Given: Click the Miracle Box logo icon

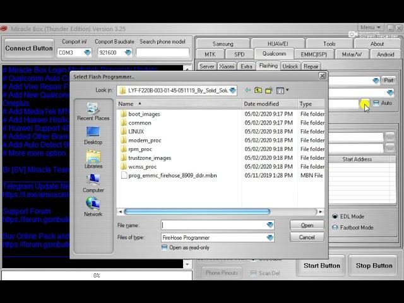Looking at the screenshot, I should [4, 28].
